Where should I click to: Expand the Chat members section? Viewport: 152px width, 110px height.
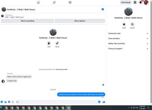(x=128, y=38)
